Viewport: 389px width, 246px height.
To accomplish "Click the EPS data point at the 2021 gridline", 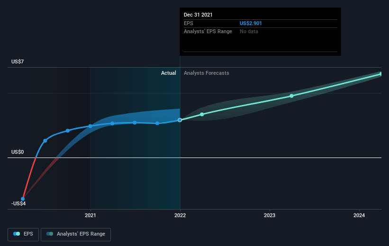I will [90, 126].
